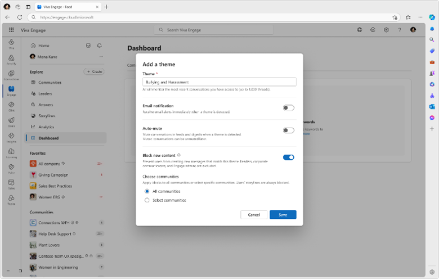Viewport: 439px width, 279px height.
Task: Cancel the Add a theme dialog
Action: 254,215
